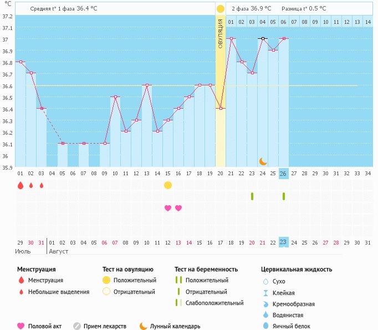Click the Менструация legend heading

[x=37, y=270]
